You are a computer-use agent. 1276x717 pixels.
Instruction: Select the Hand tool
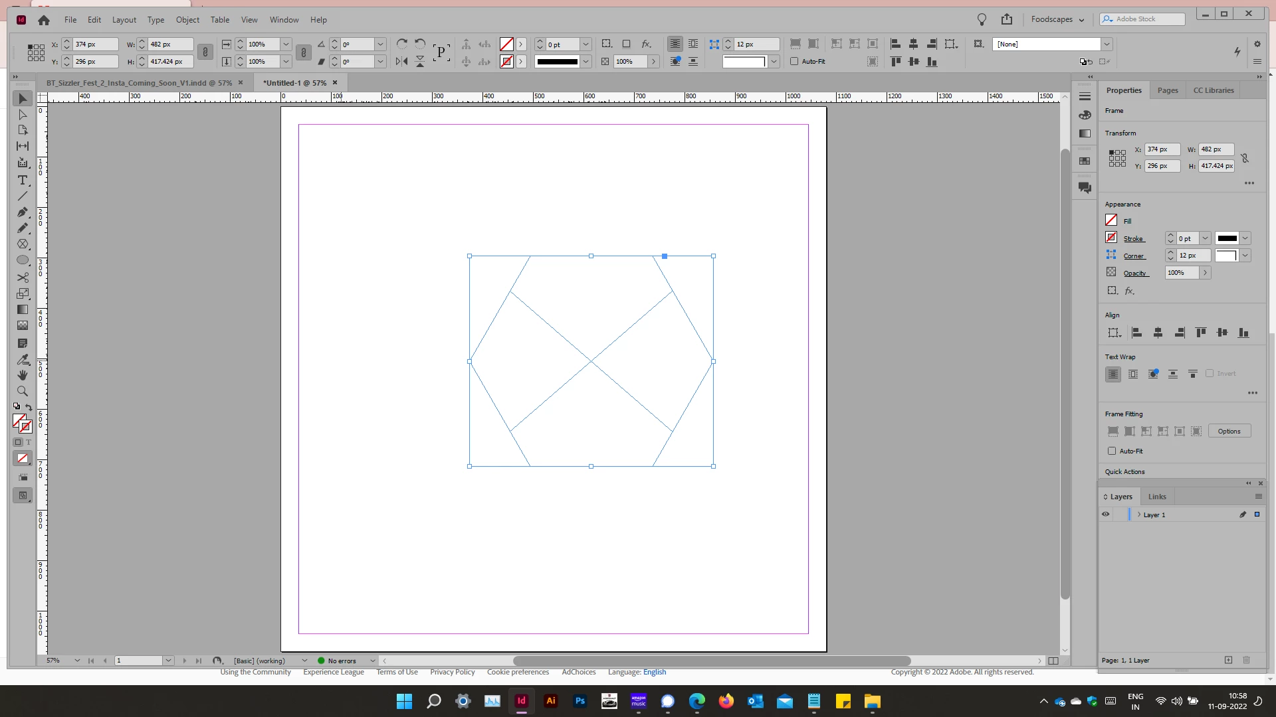pos(23,375)
